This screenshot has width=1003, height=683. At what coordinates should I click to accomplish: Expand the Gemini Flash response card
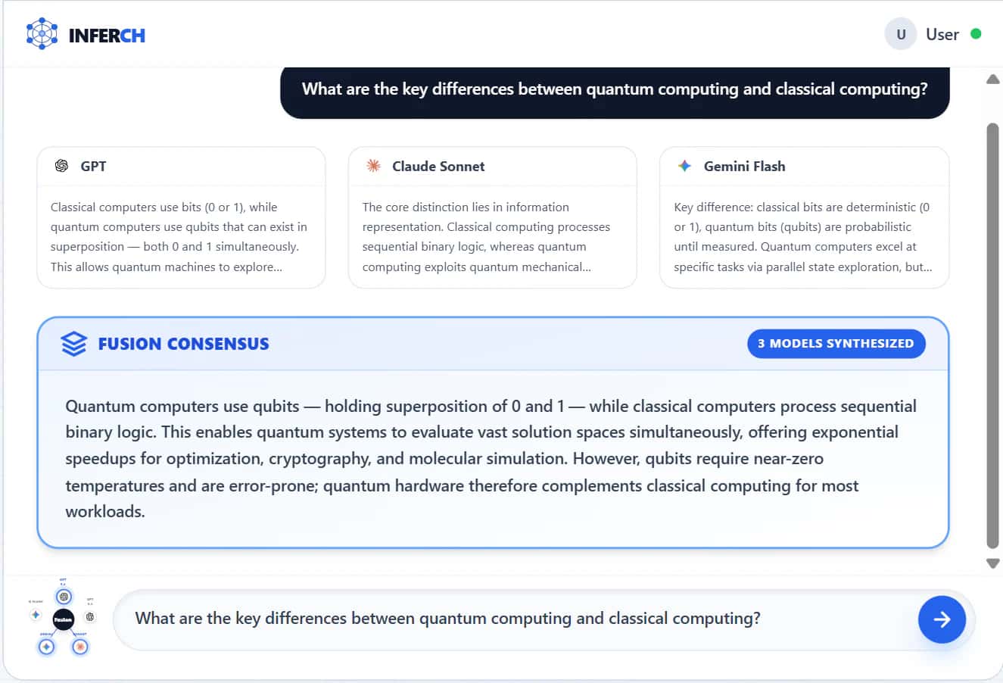click(x=804, y=217)
